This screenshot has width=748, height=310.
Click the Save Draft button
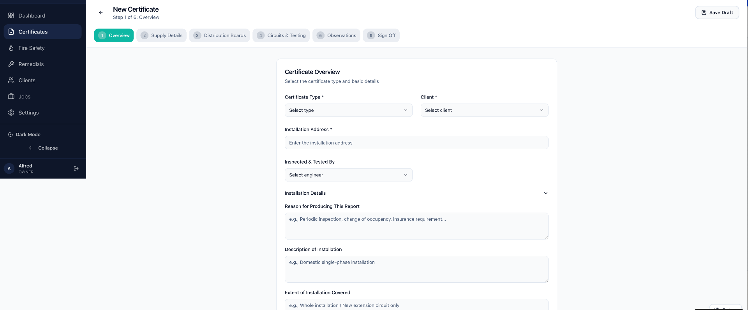click(x=717, y=12)
